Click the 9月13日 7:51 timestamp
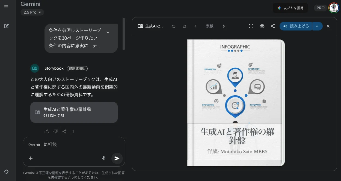Screen dimensions: 341x181 (54, 116)
